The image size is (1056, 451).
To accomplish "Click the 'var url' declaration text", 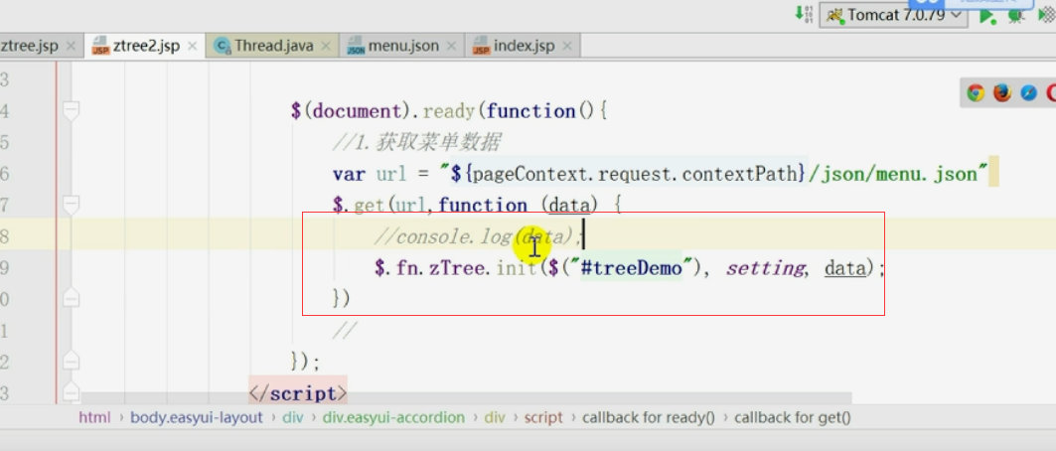I will coord(370,174).
